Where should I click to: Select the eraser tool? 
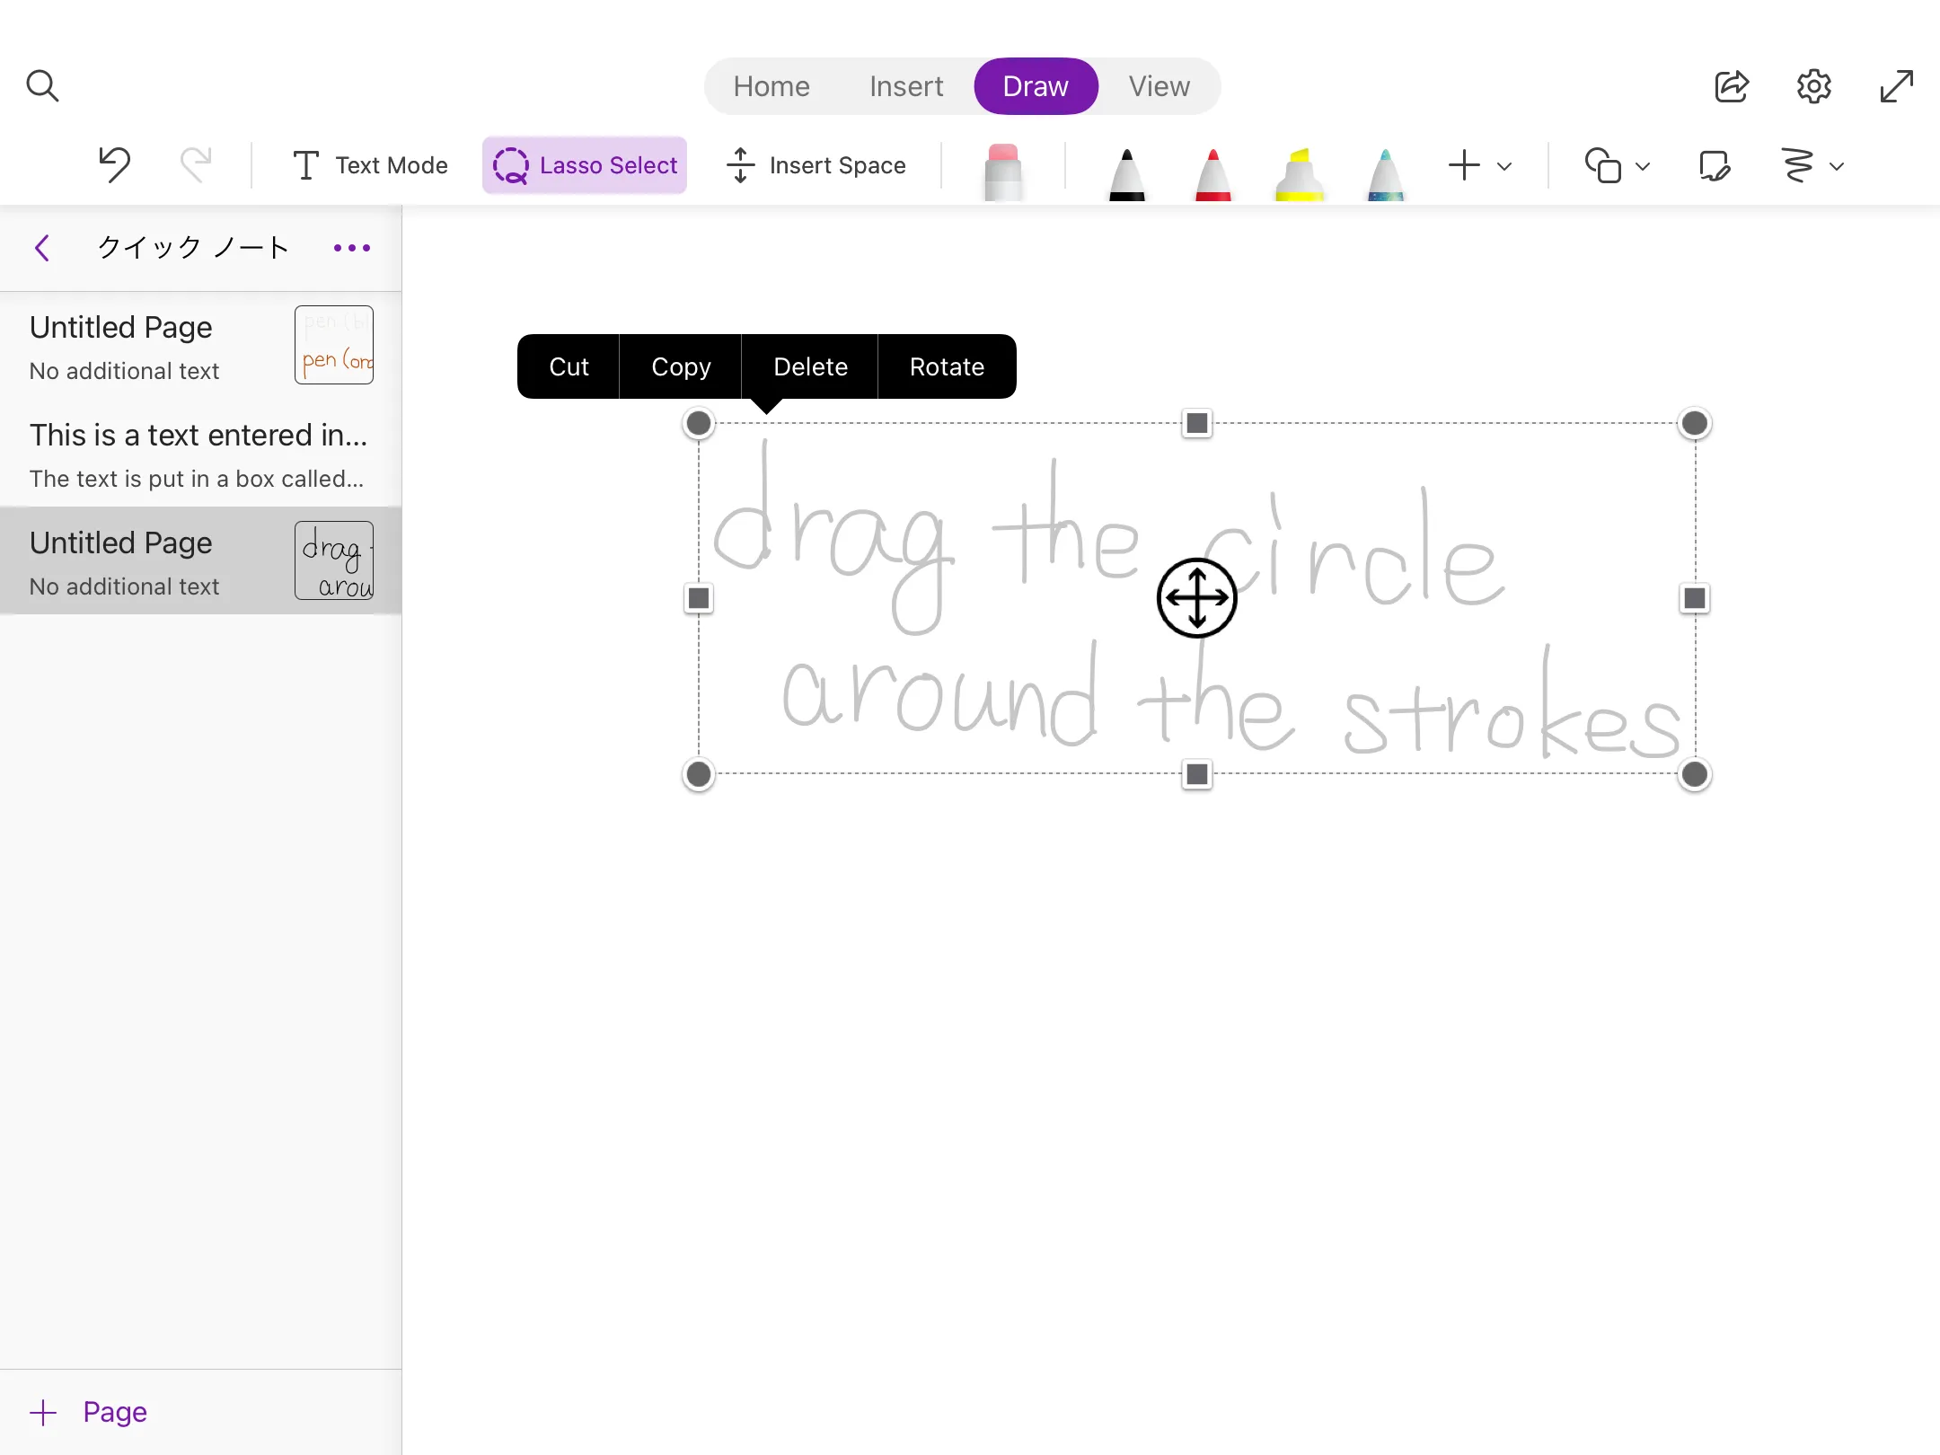coord(1002,171)
